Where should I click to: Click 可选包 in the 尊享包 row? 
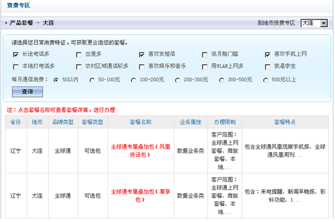tap(93, 196)
